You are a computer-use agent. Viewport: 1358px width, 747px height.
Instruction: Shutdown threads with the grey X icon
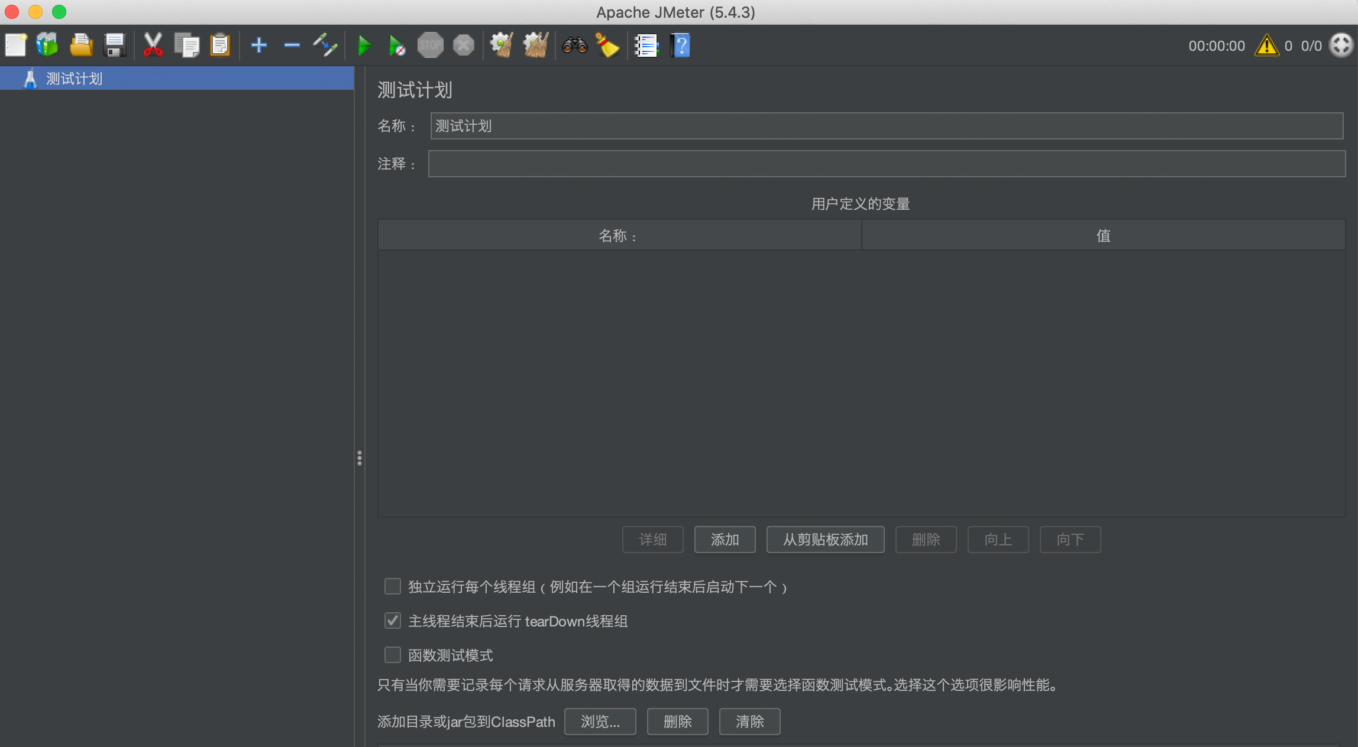point(464,46)
